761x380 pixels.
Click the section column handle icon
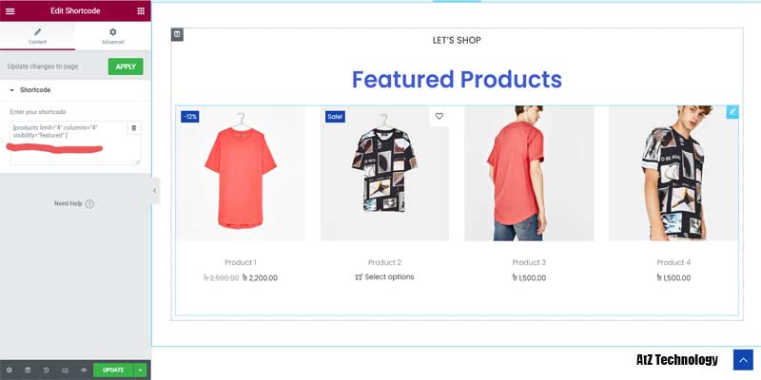(177, 34)
